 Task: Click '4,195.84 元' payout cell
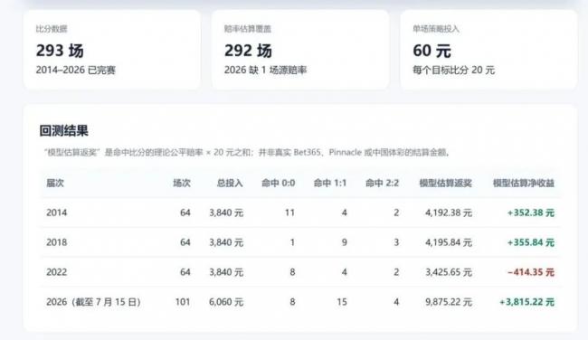(x=449, y=242)
